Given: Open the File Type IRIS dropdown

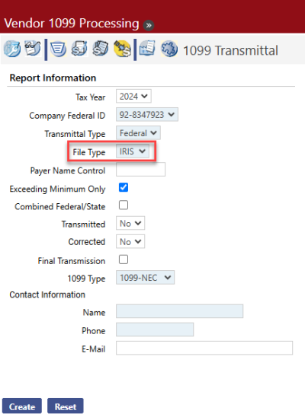Looking at the screenshot, I should pos(133,151).
